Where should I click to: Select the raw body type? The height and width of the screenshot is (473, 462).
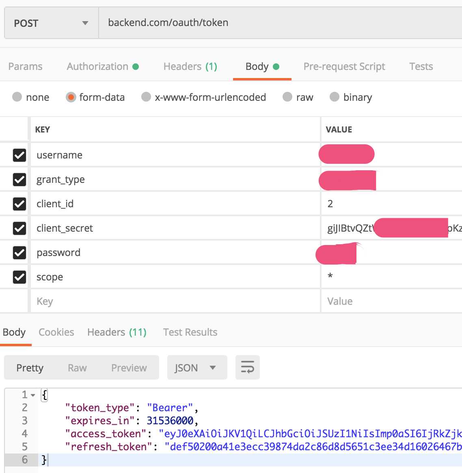287,97
